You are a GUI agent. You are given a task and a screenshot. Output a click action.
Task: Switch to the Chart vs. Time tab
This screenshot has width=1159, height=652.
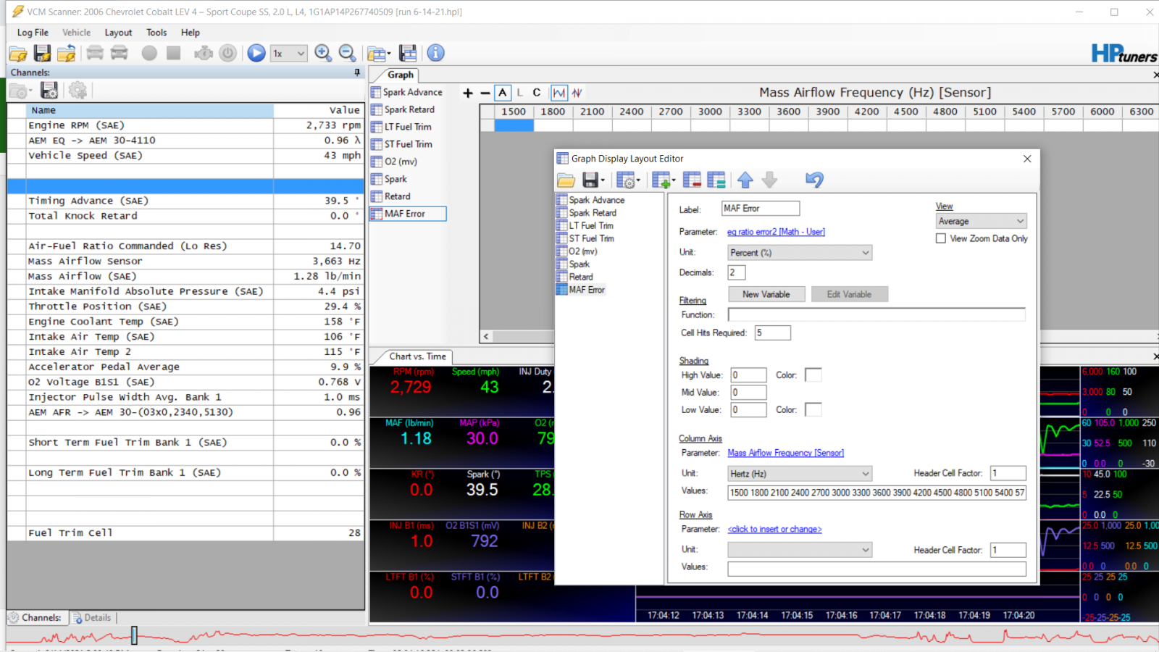click(417, 356)
